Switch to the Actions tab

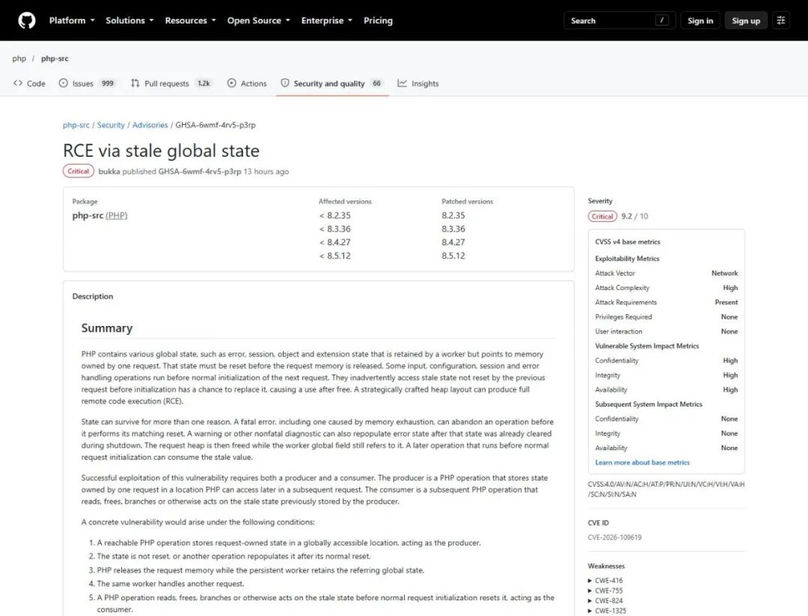(247, 83)
